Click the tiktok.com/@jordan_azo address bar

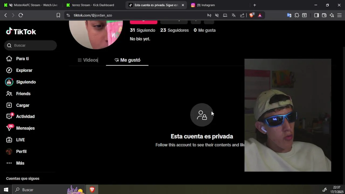point(93,15)
